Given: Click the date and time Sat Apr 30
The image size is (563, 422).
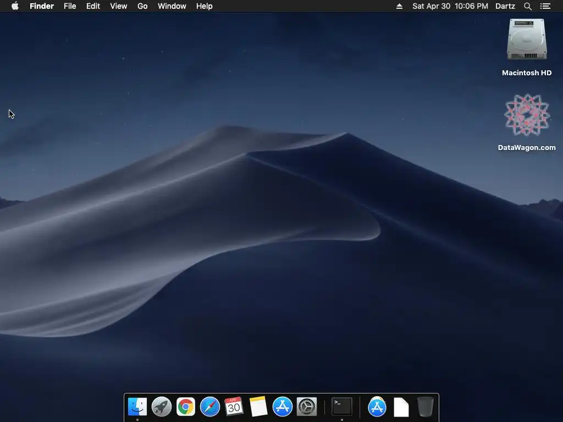Looking at the screenshot, I should (x=450, y=6).
